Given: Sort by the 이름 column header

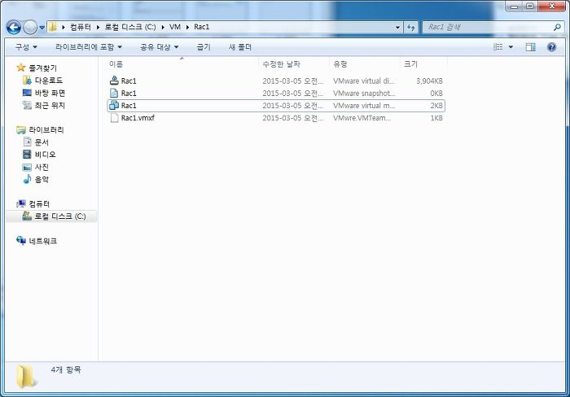Looking at the screenshot, I should click(116, 64).
